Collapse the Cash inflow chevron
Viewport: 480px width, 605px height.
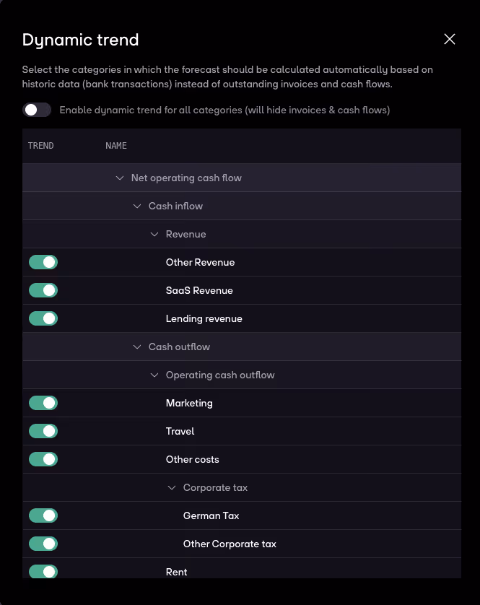[x=137, y=206]
